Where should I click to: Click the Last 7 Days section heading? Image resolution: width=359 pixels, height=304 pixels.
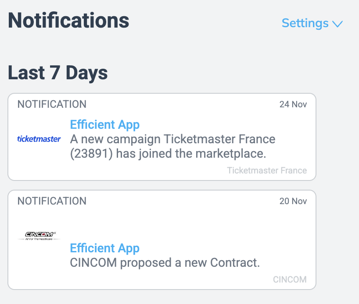[x=58, y=73]
